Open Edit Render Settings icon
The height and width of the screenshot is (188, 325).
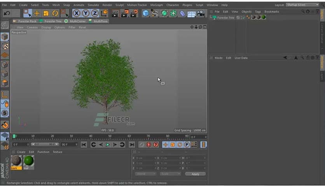pos(134,14)
